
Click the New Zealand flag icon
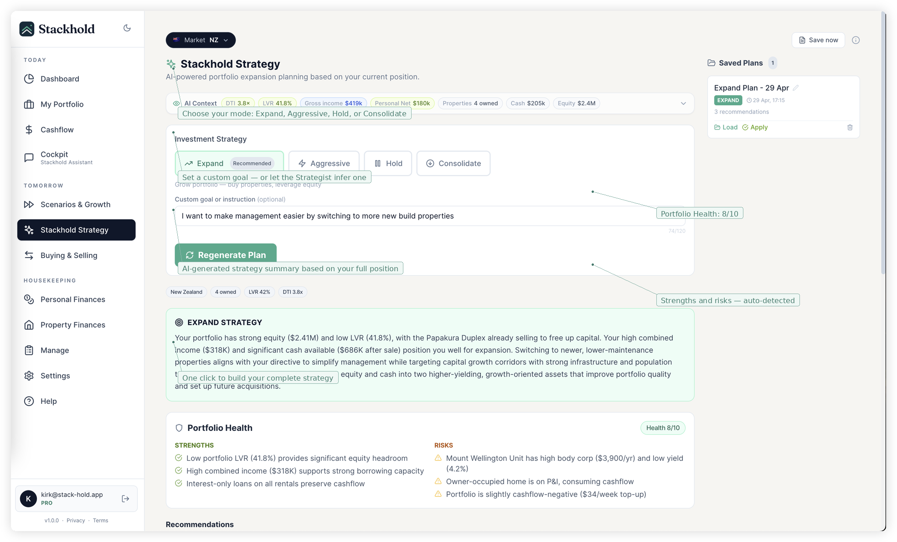[x=176, y=40]
